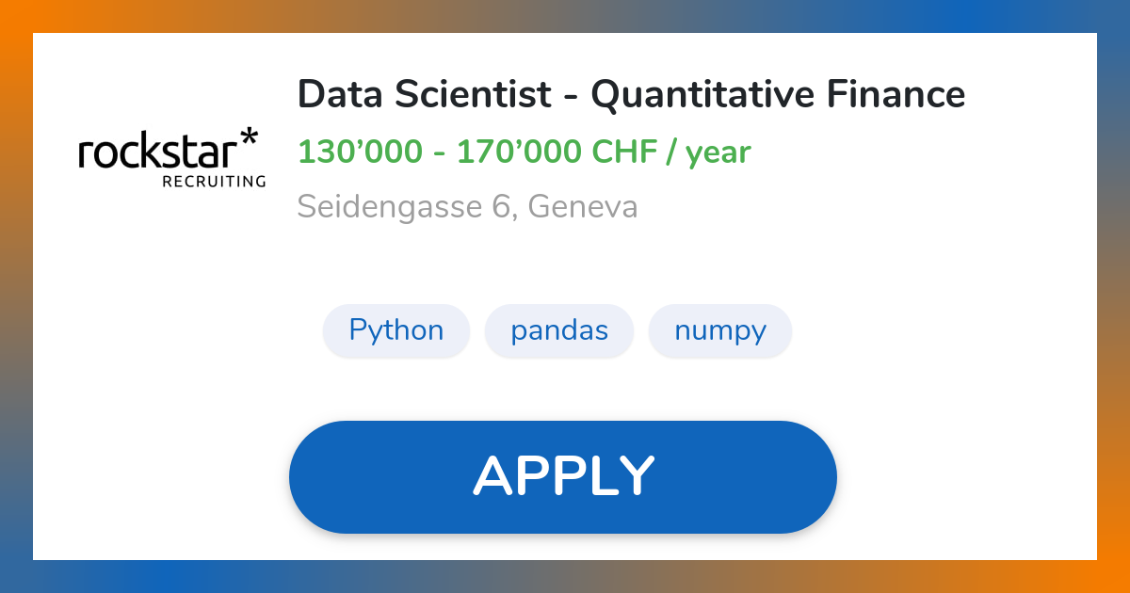Click the 170'000 salary figure
This screenshot has width=1130, height=593.
tap(517, 151)
